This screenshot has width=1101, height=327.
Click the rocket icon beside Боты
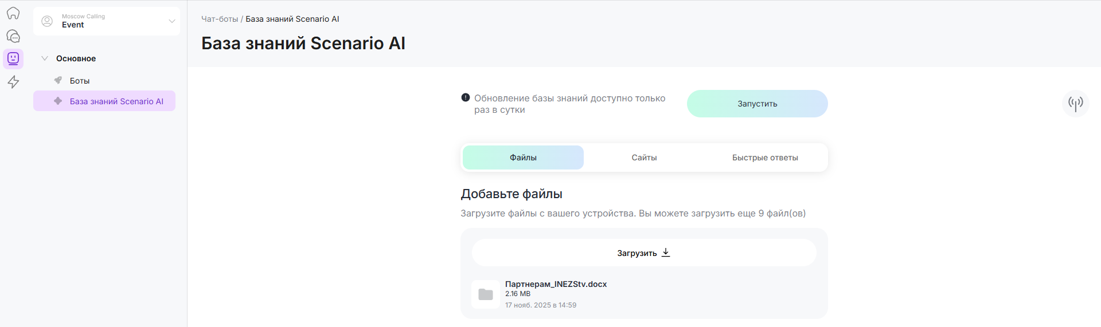click(58, 81)
